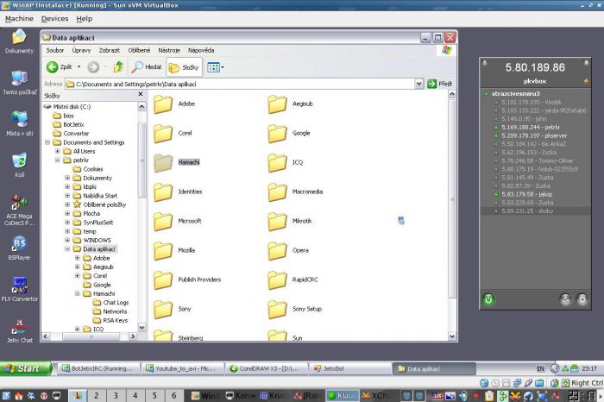Open the Hamachi network menu button
Viewport: 604px width, 402px height.
565,299
